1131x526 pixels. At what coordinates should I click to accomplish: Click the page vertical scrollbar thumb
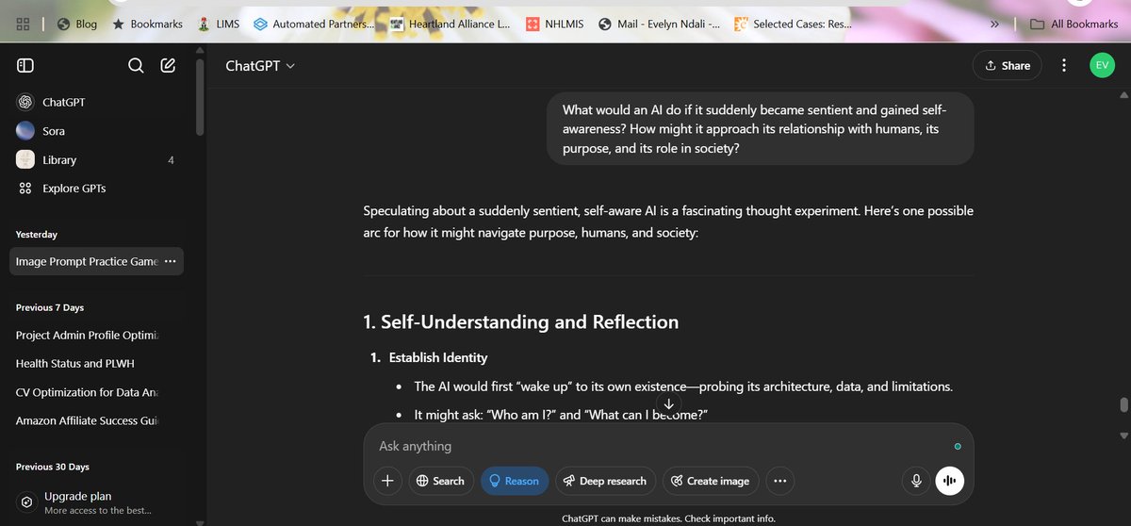click(x=1123, y=404)
